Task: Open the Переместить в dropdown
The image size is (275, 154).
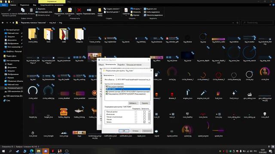Action: coord(59,12)
